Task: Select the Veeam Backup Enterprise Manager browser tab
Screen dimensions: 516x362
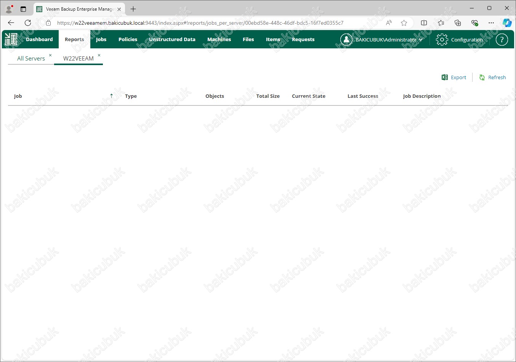Action: coord(79,9)
